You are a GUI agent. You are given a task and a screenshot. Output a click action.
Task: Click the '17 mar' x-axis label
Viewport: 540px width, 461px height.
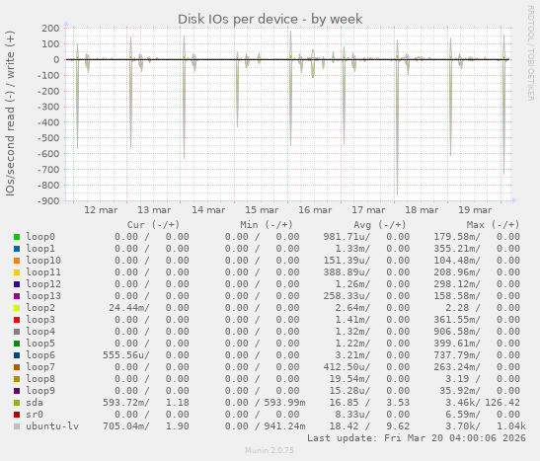[x=368, y=210]
